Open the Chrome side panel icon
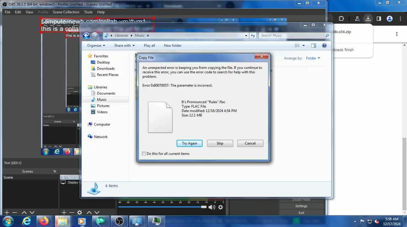This screenshot has width=407, height=227. tap(379, 18)
